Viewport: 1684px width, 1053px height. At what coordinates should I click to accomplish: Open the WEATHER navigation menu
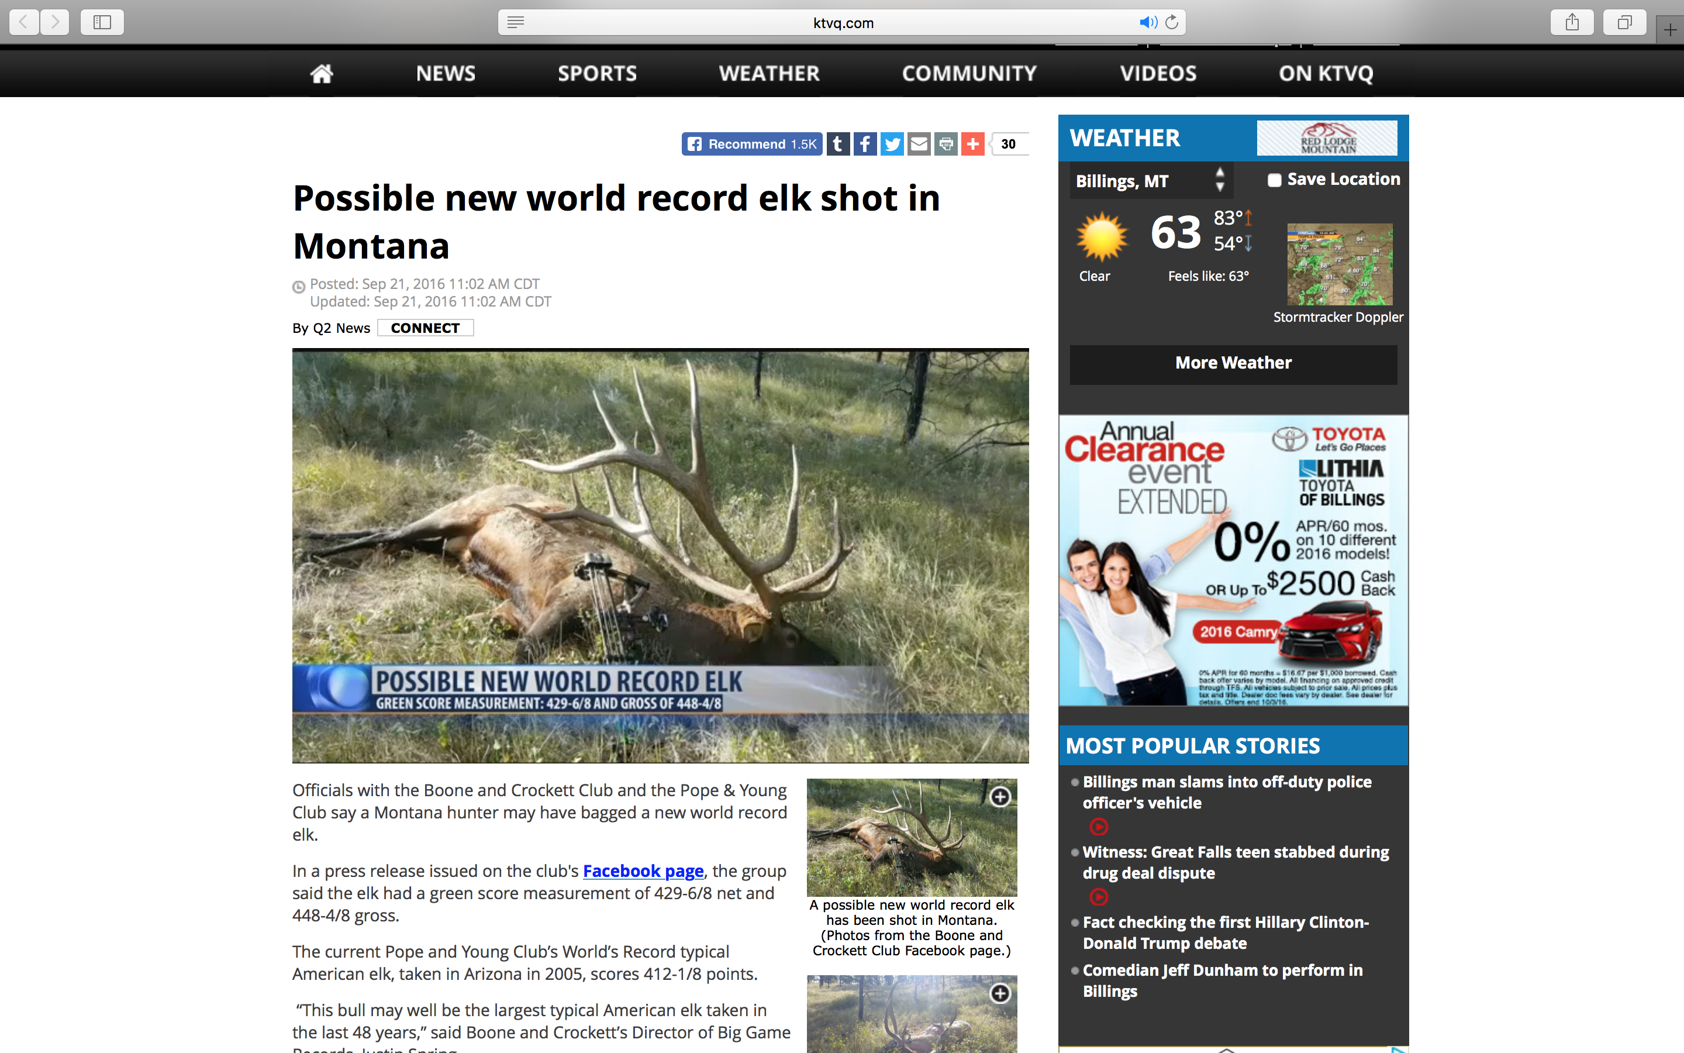pos(769,73)
